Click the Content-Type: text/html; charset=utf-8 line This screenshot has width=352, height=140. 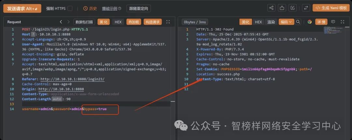[x=236, y=79]
